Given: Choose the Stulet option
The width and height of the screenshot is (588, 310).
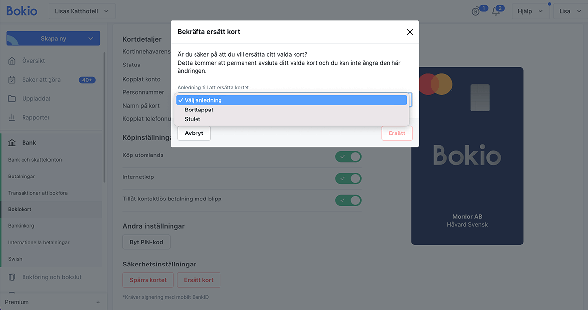Looking at the screenshot, I should [x=193, y=119].
